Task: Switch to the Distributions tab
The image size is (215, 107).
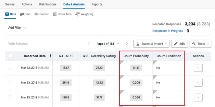Action: point(48,4)
